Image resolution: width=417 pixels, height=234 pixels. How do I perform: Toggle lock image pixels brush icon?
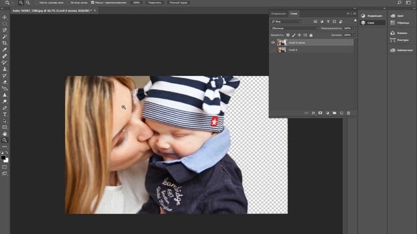pyautogui.click(x=294, y=35)
